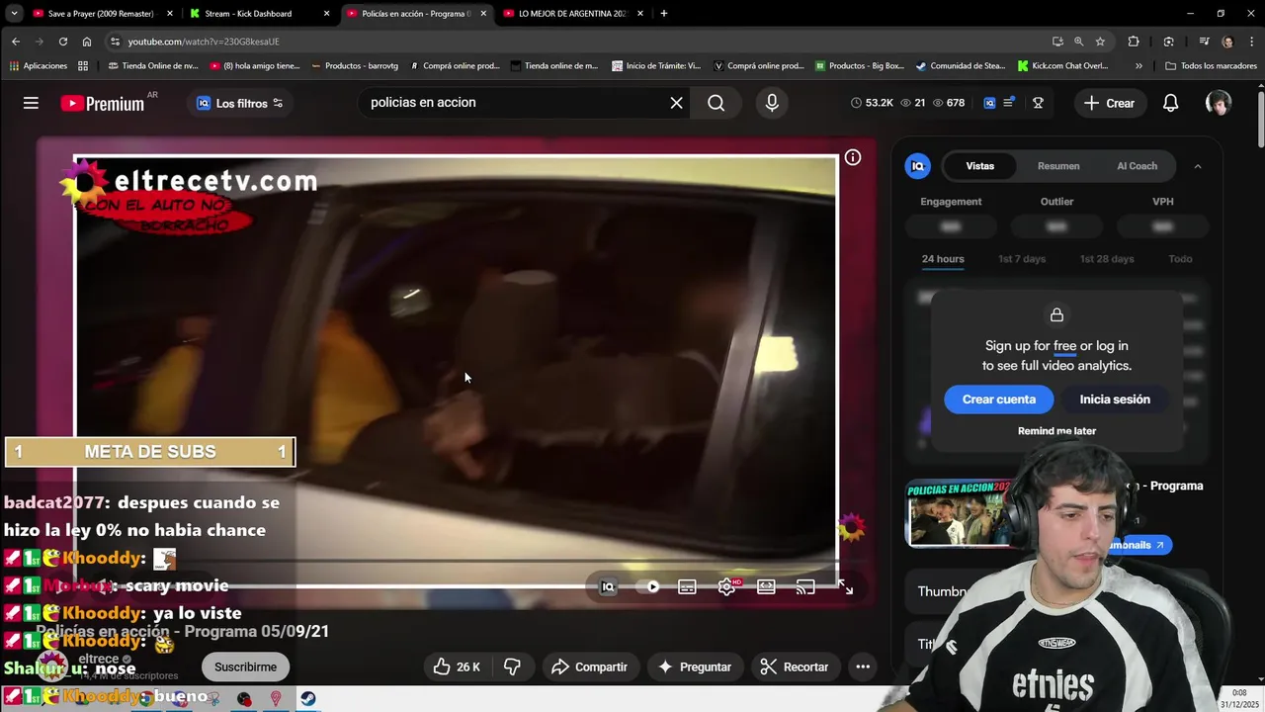Image resolution: width=1265 pixels, height=712 pixels.
Task: Select the Todo range tab
Action: (x=1180, y=259)
